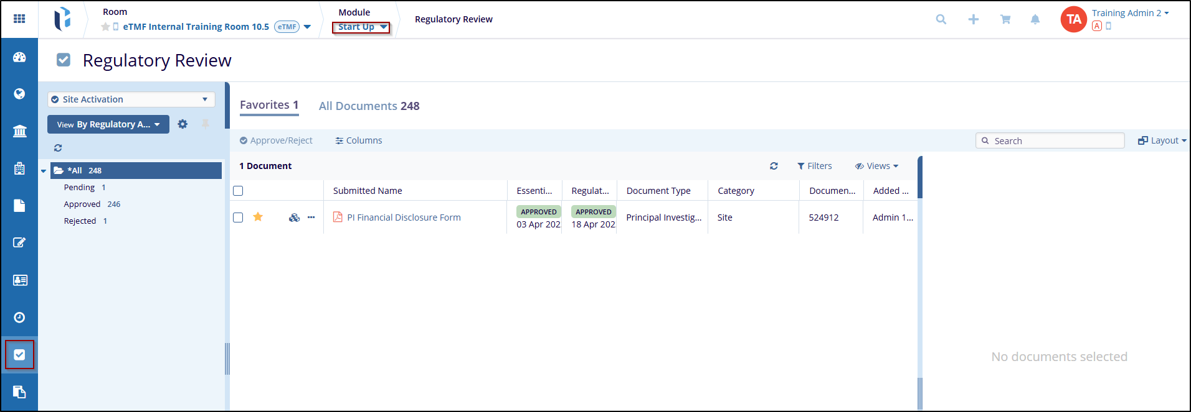Click the Filters button
Viewport: 1191px width, 412px height.
[814, 166]
